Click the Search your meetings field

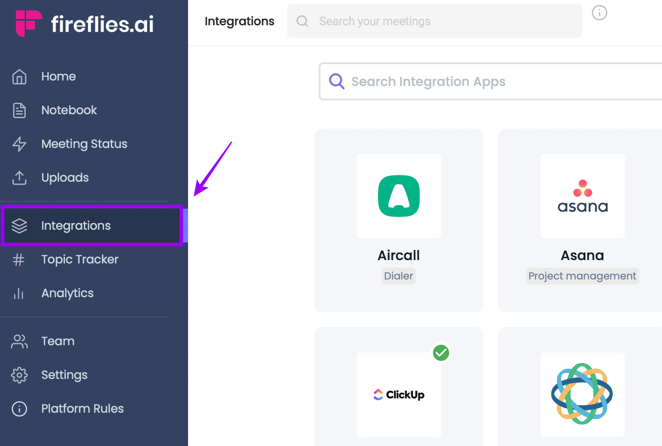pyautogui.click(x=435, y=21)
